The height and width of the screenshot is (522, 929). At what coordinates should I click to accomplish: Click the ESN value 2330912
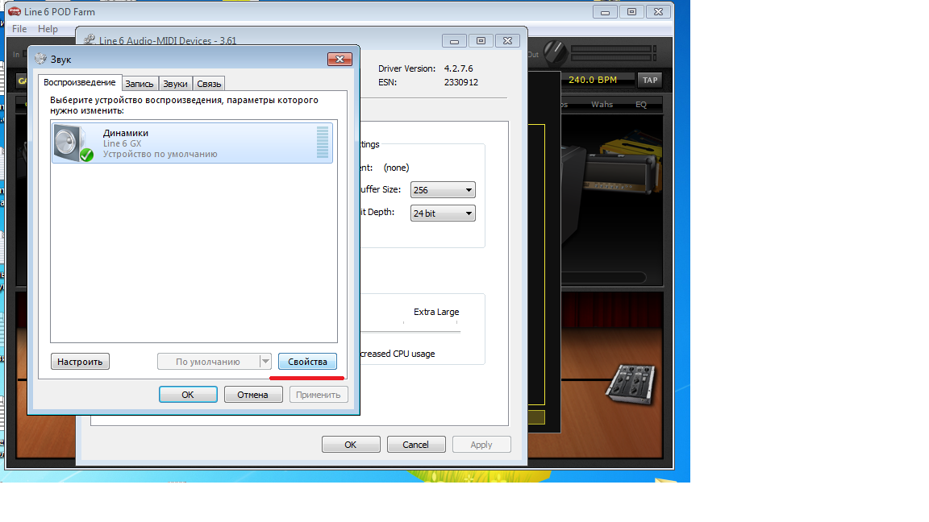click(x=461, y=82)
